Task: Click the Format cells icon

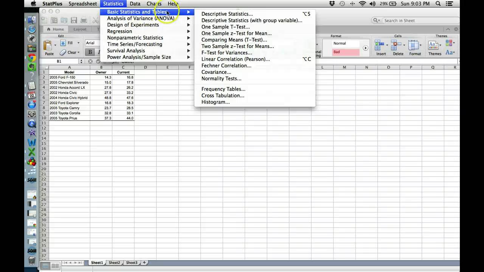Action: click(414, 45)
